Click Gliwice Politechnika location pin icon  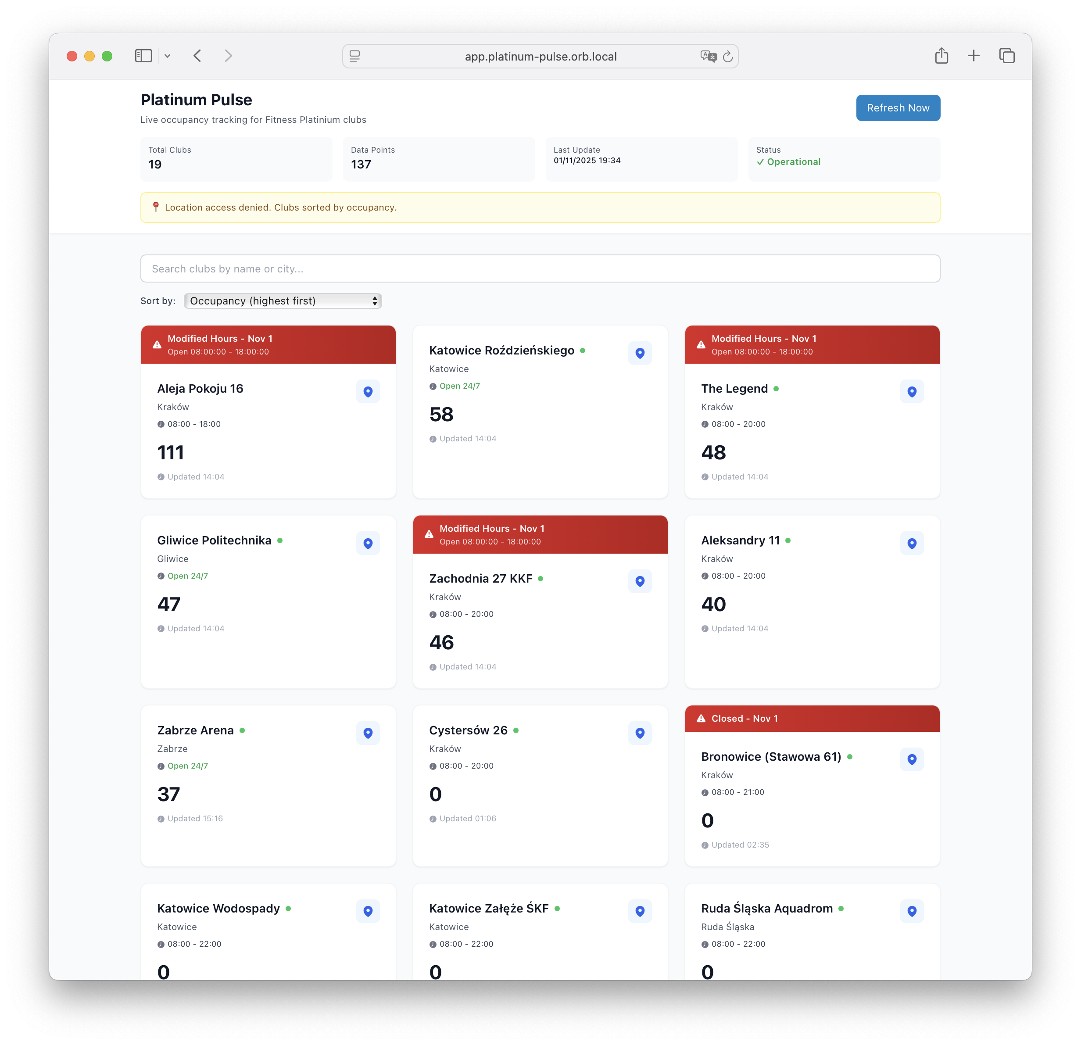coord(367,543)
